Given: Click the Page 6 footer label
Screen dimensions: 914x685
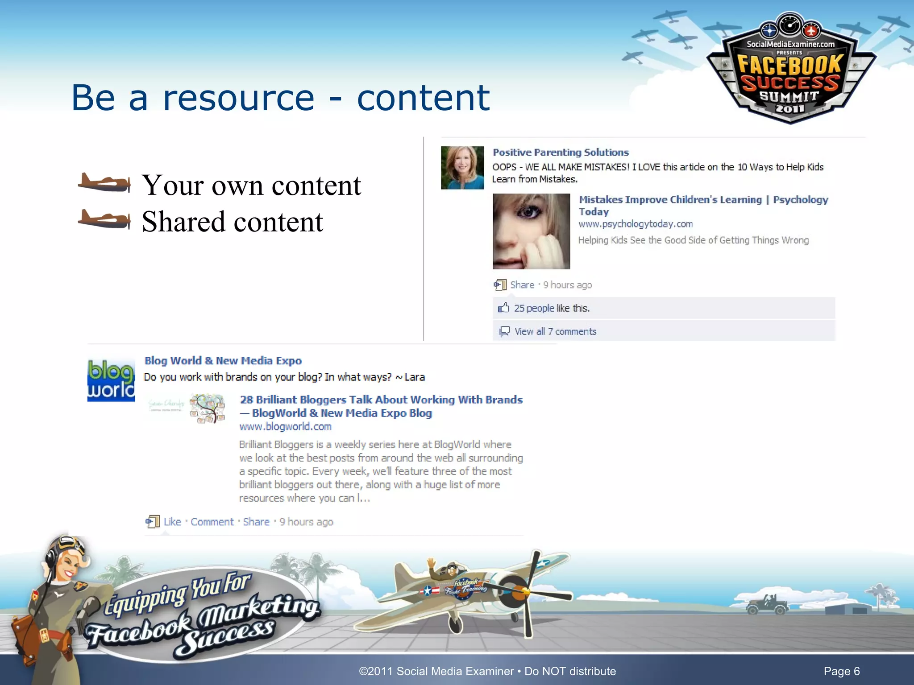Looking at the screenshot, I should click(x=842, y=671).
